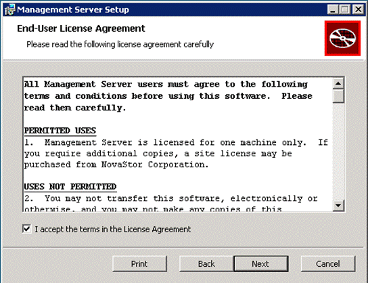Click the license text scroll down arrow
The height and width of the screenshot is (283, 368).
338,205
